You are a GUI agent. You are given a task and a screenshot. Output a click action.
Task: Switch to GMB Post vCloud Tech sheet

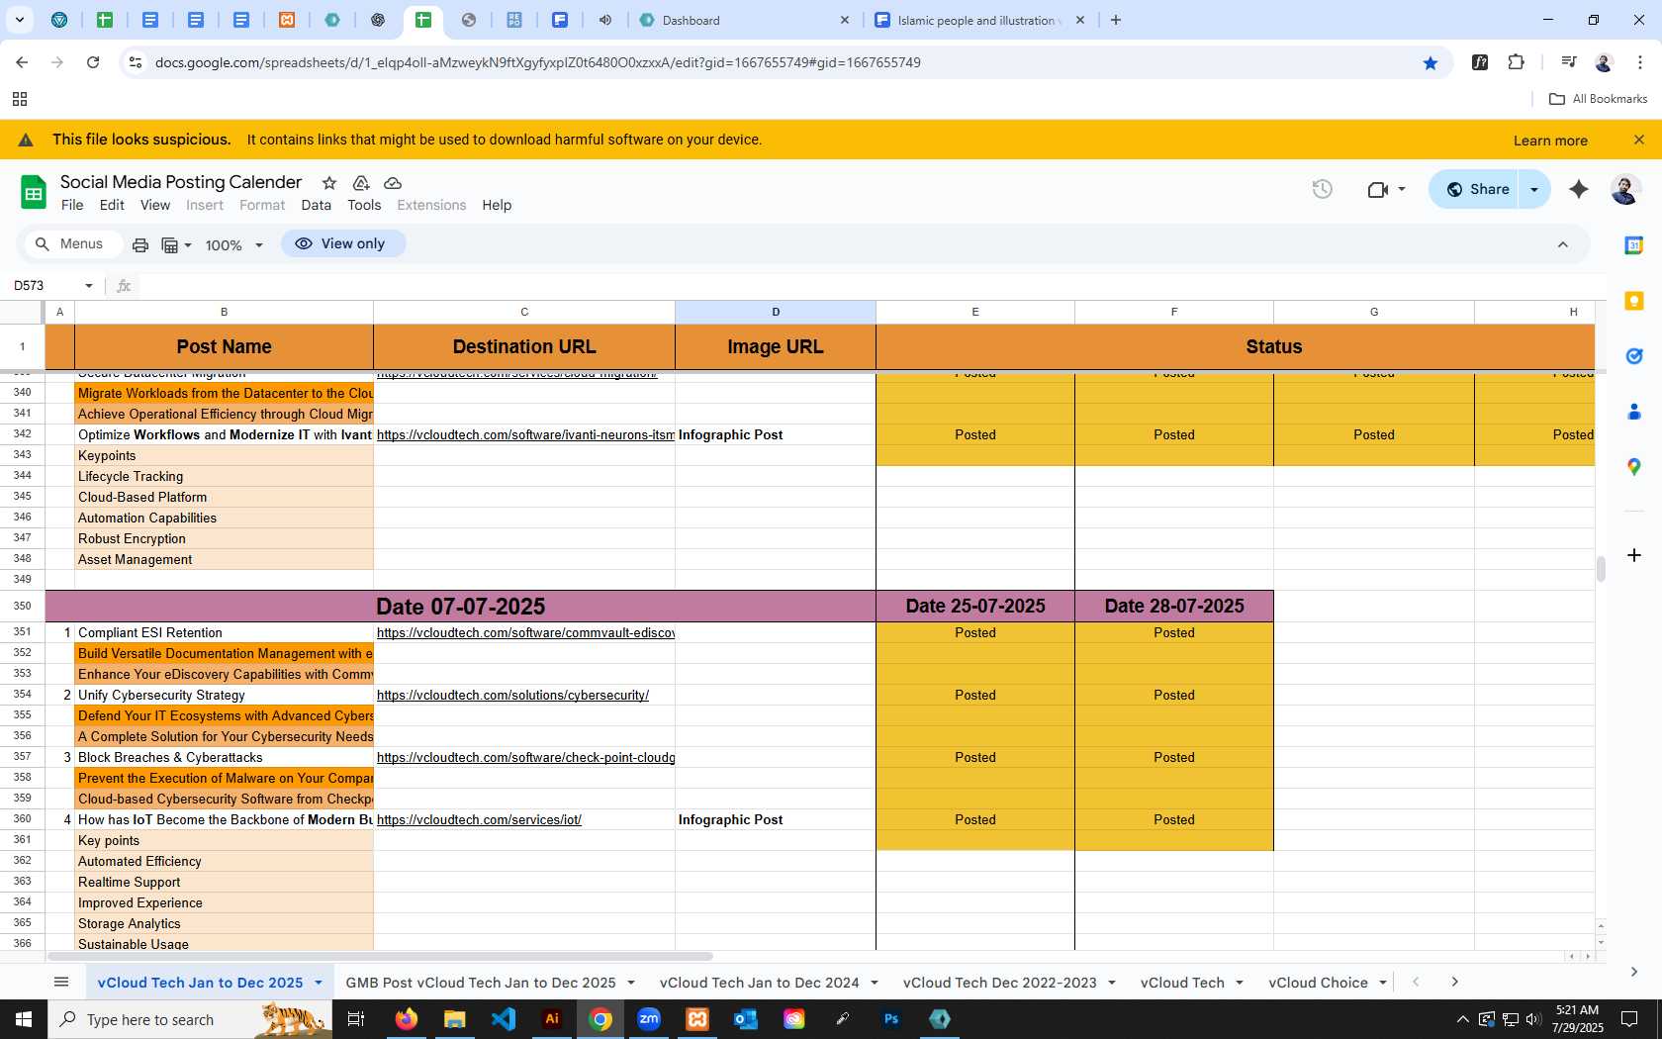coord(481,983)
